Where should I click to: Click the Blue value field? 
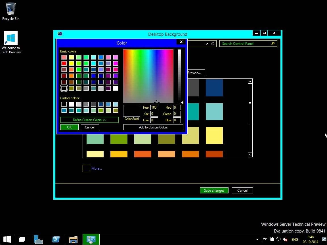(177, 120)
